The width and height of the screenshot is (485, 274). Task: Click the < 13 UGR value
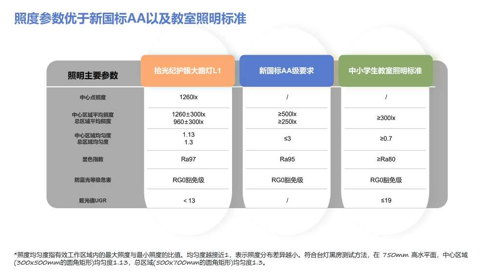pyautogui.click(x=189, y=201)
